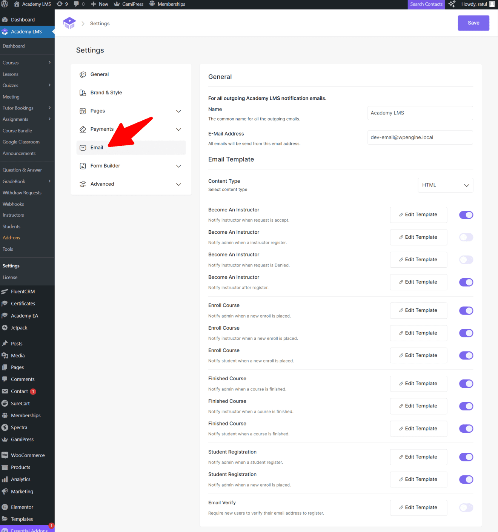The width and height of the screenshot is (498, 532).
Task: Disable the Finished Course admin notification toggle
Action: (x=466, y=384)
